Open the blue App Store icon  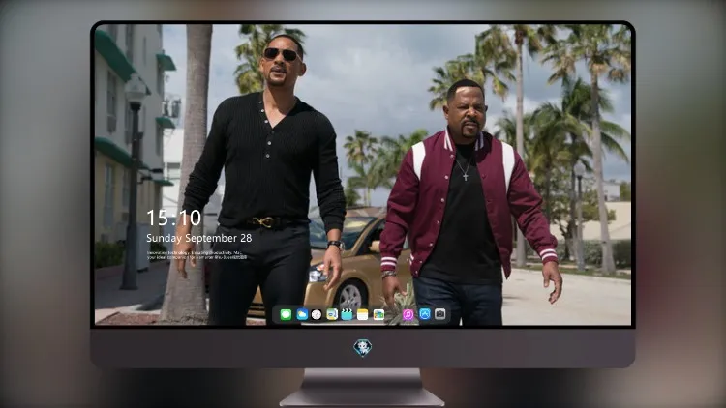coord(425,314)
